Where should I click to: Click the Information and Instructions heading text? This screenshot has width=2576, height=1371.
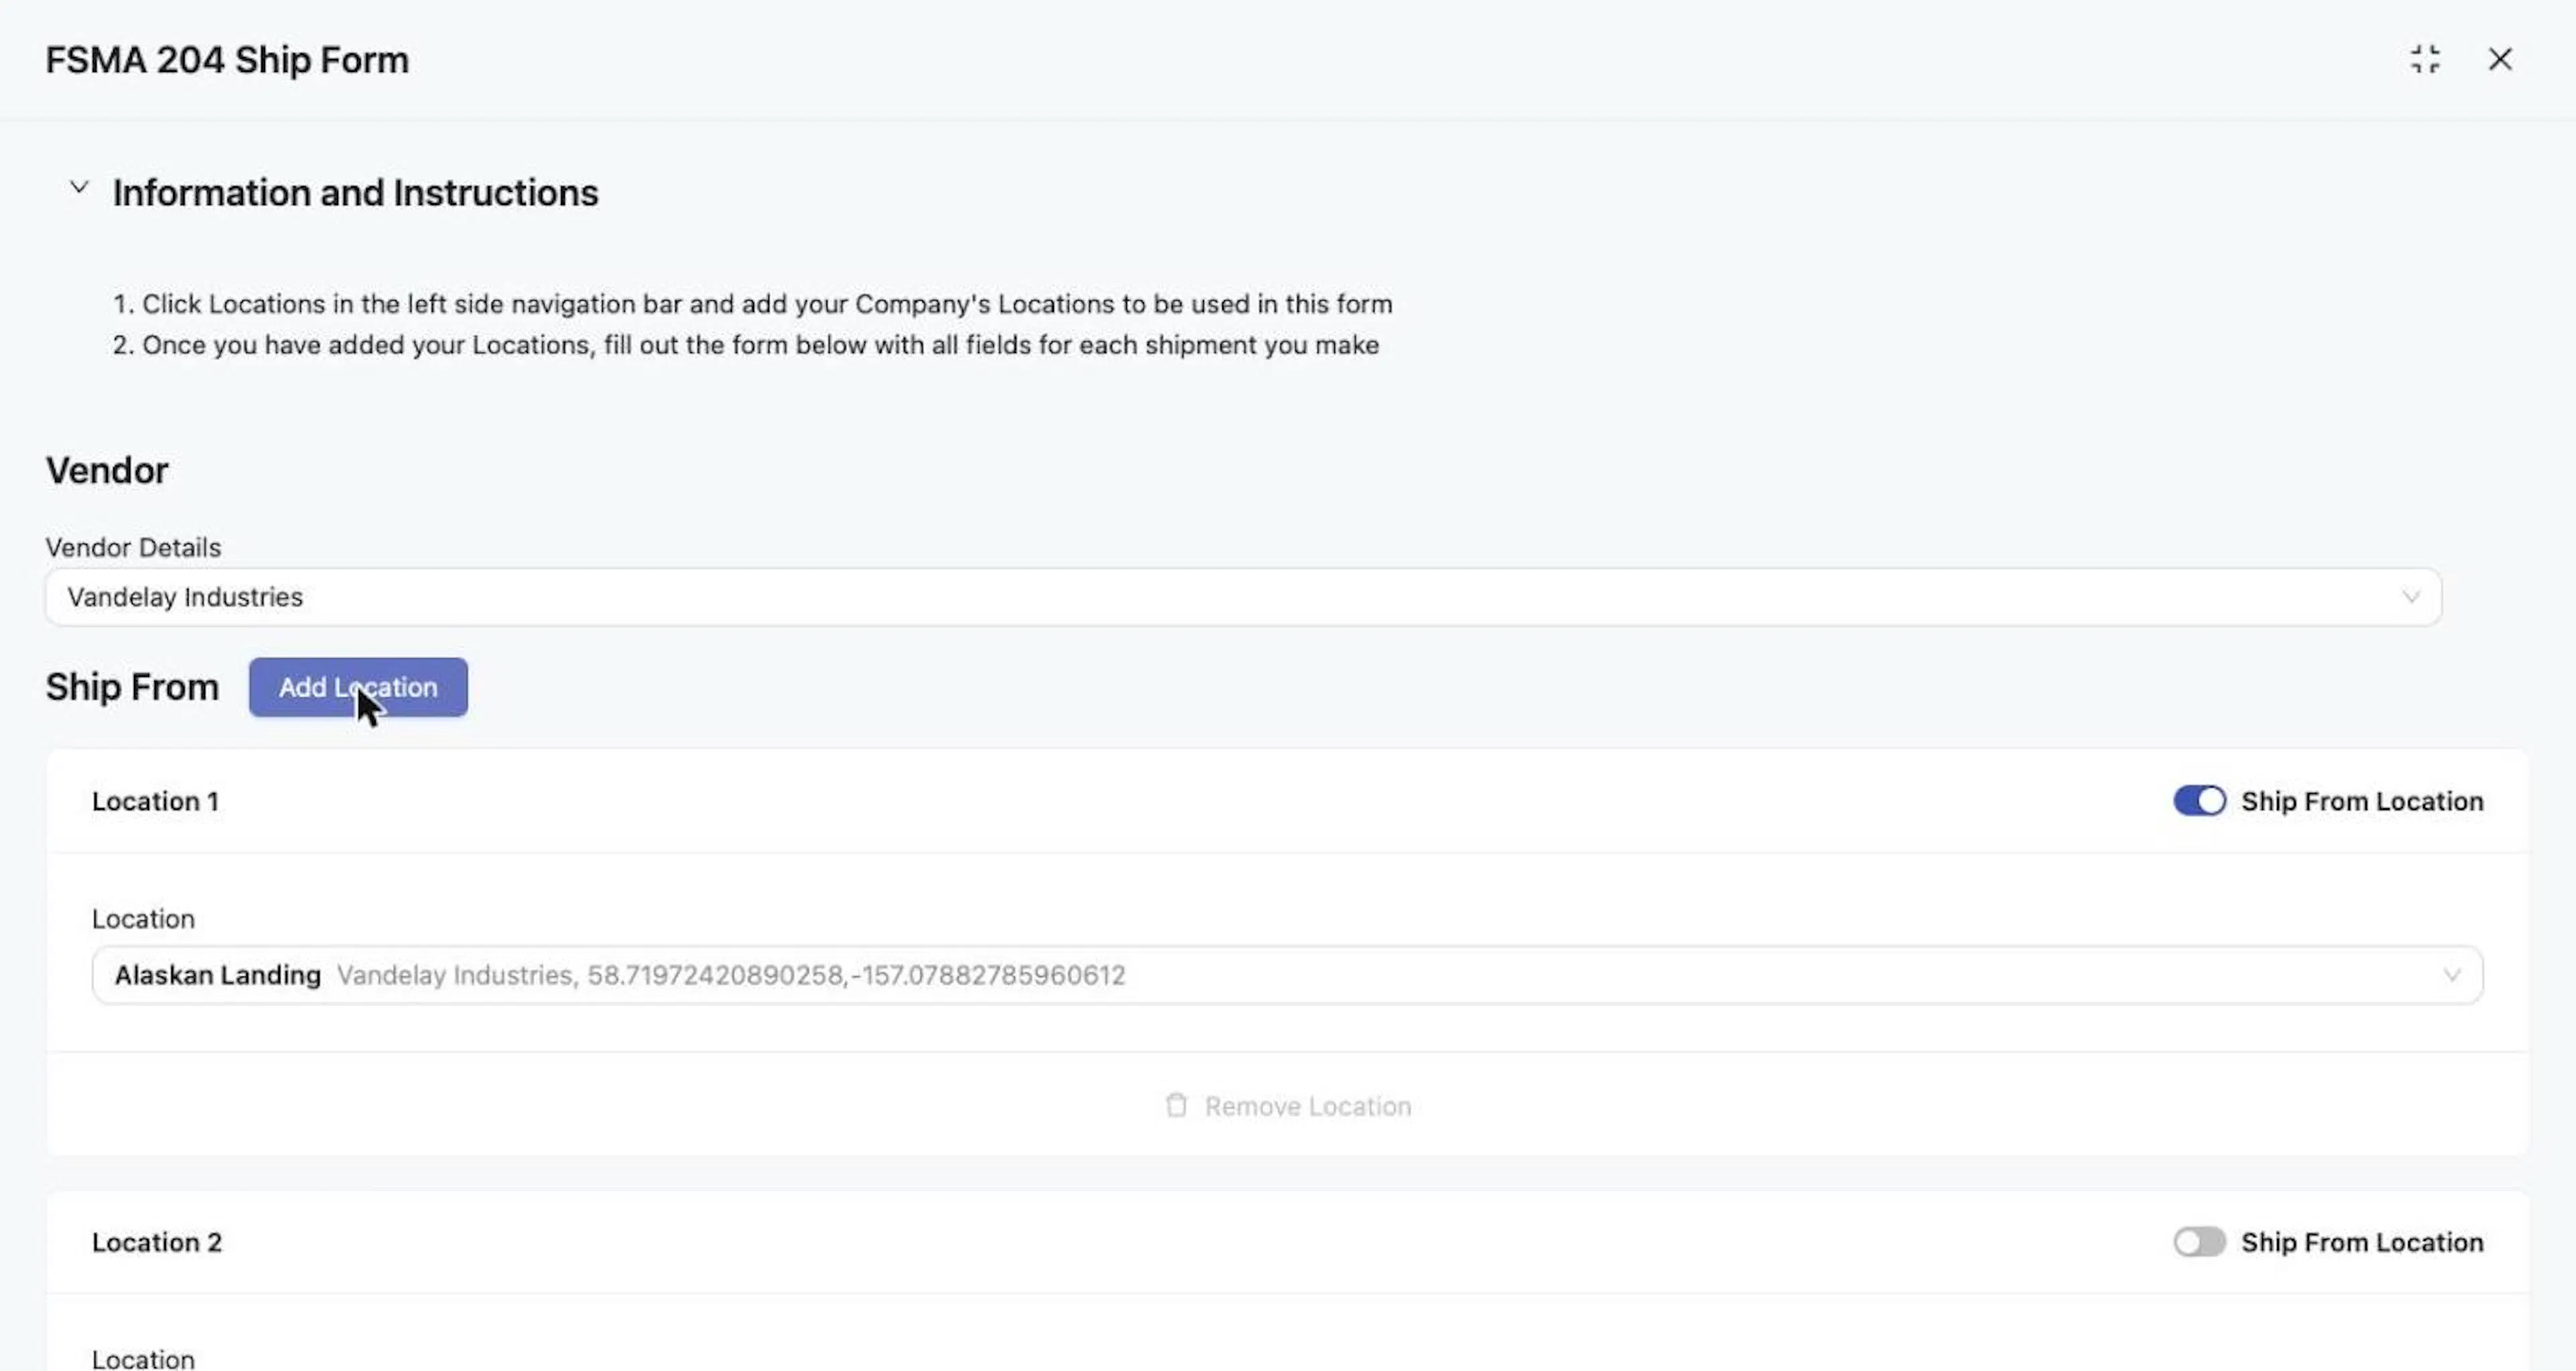pyautogui.click(x=355, y=193)
